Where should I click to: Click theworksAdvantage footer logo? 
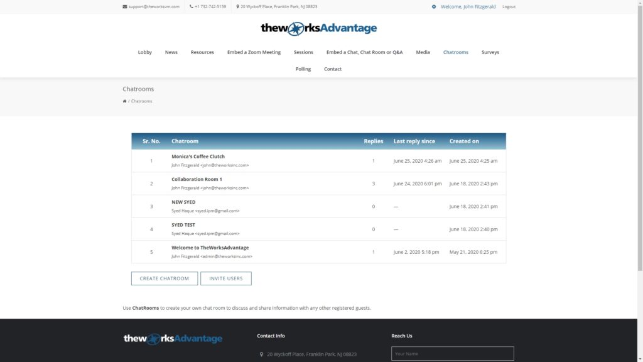point(173,339)
